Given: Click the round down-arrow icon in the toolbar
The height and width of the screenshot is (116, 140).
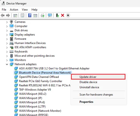Looking at the screenshot, I should pos(68,15).
